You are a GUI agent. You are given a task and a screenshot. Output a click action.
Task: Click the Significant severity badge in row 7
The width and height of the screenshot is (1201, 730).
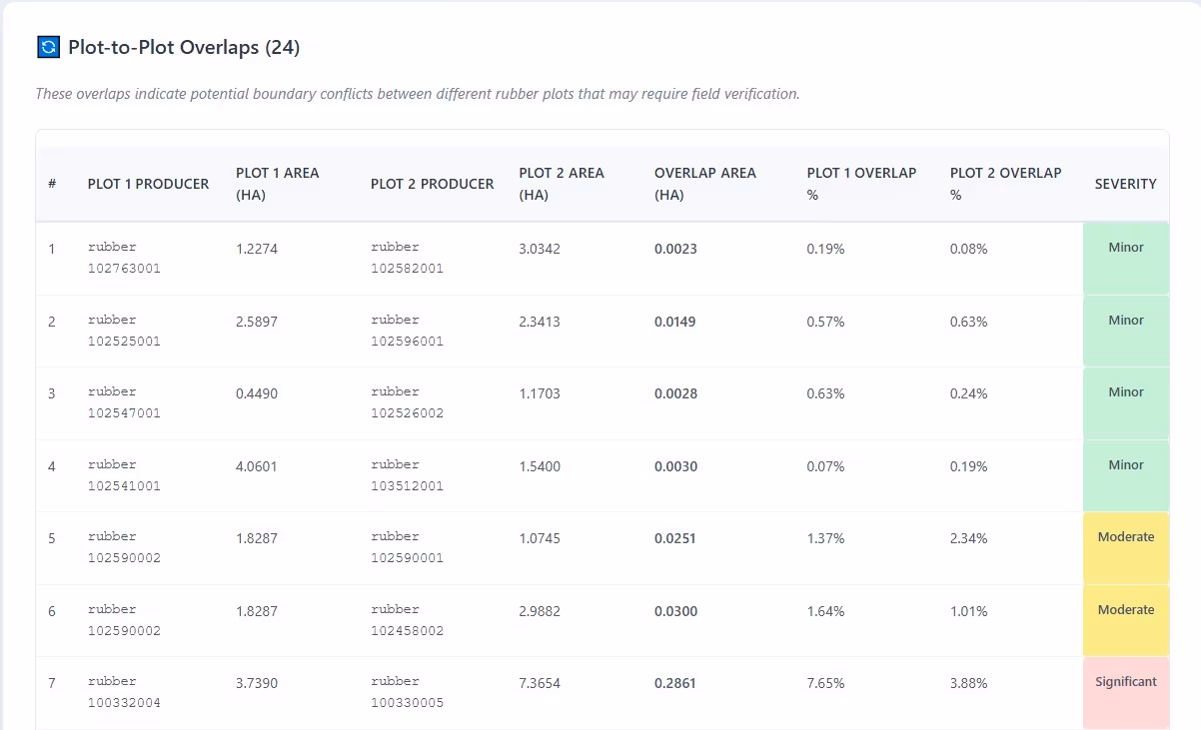point(1125,682)
